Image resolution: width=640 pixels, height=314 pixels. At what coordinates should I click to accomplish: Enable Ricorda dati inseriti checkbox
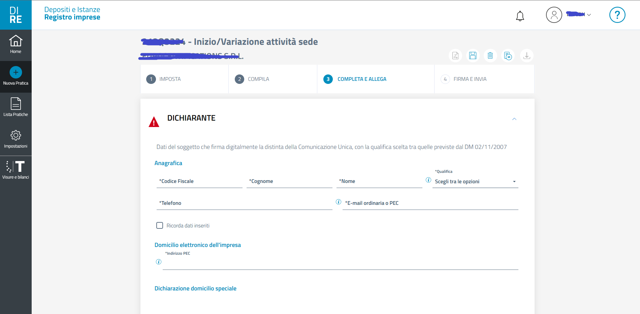click(160, 225)
